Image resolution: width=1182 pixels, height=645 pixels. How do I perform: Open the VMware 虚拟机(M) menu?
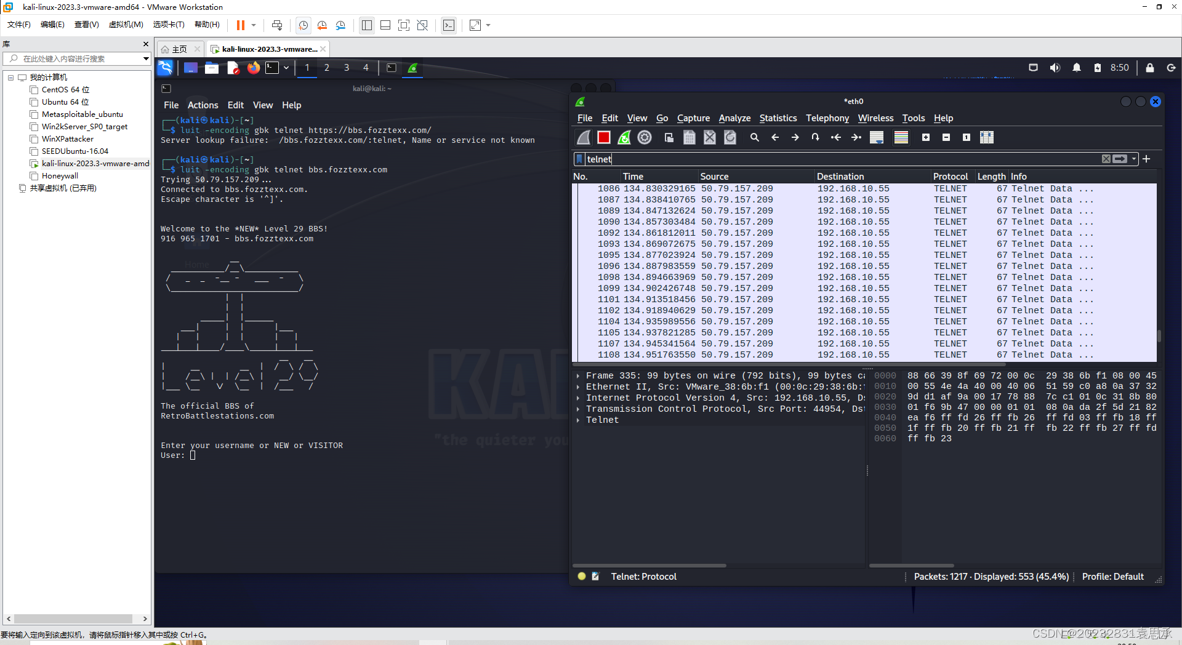(126, 25)
